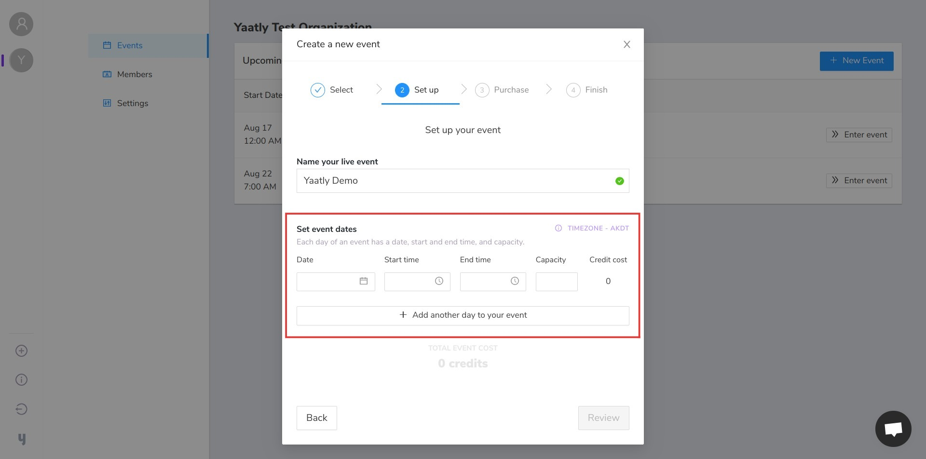The image size is (926, 459).
Task: Open the chat support bubble
Action: coord(893,429)
